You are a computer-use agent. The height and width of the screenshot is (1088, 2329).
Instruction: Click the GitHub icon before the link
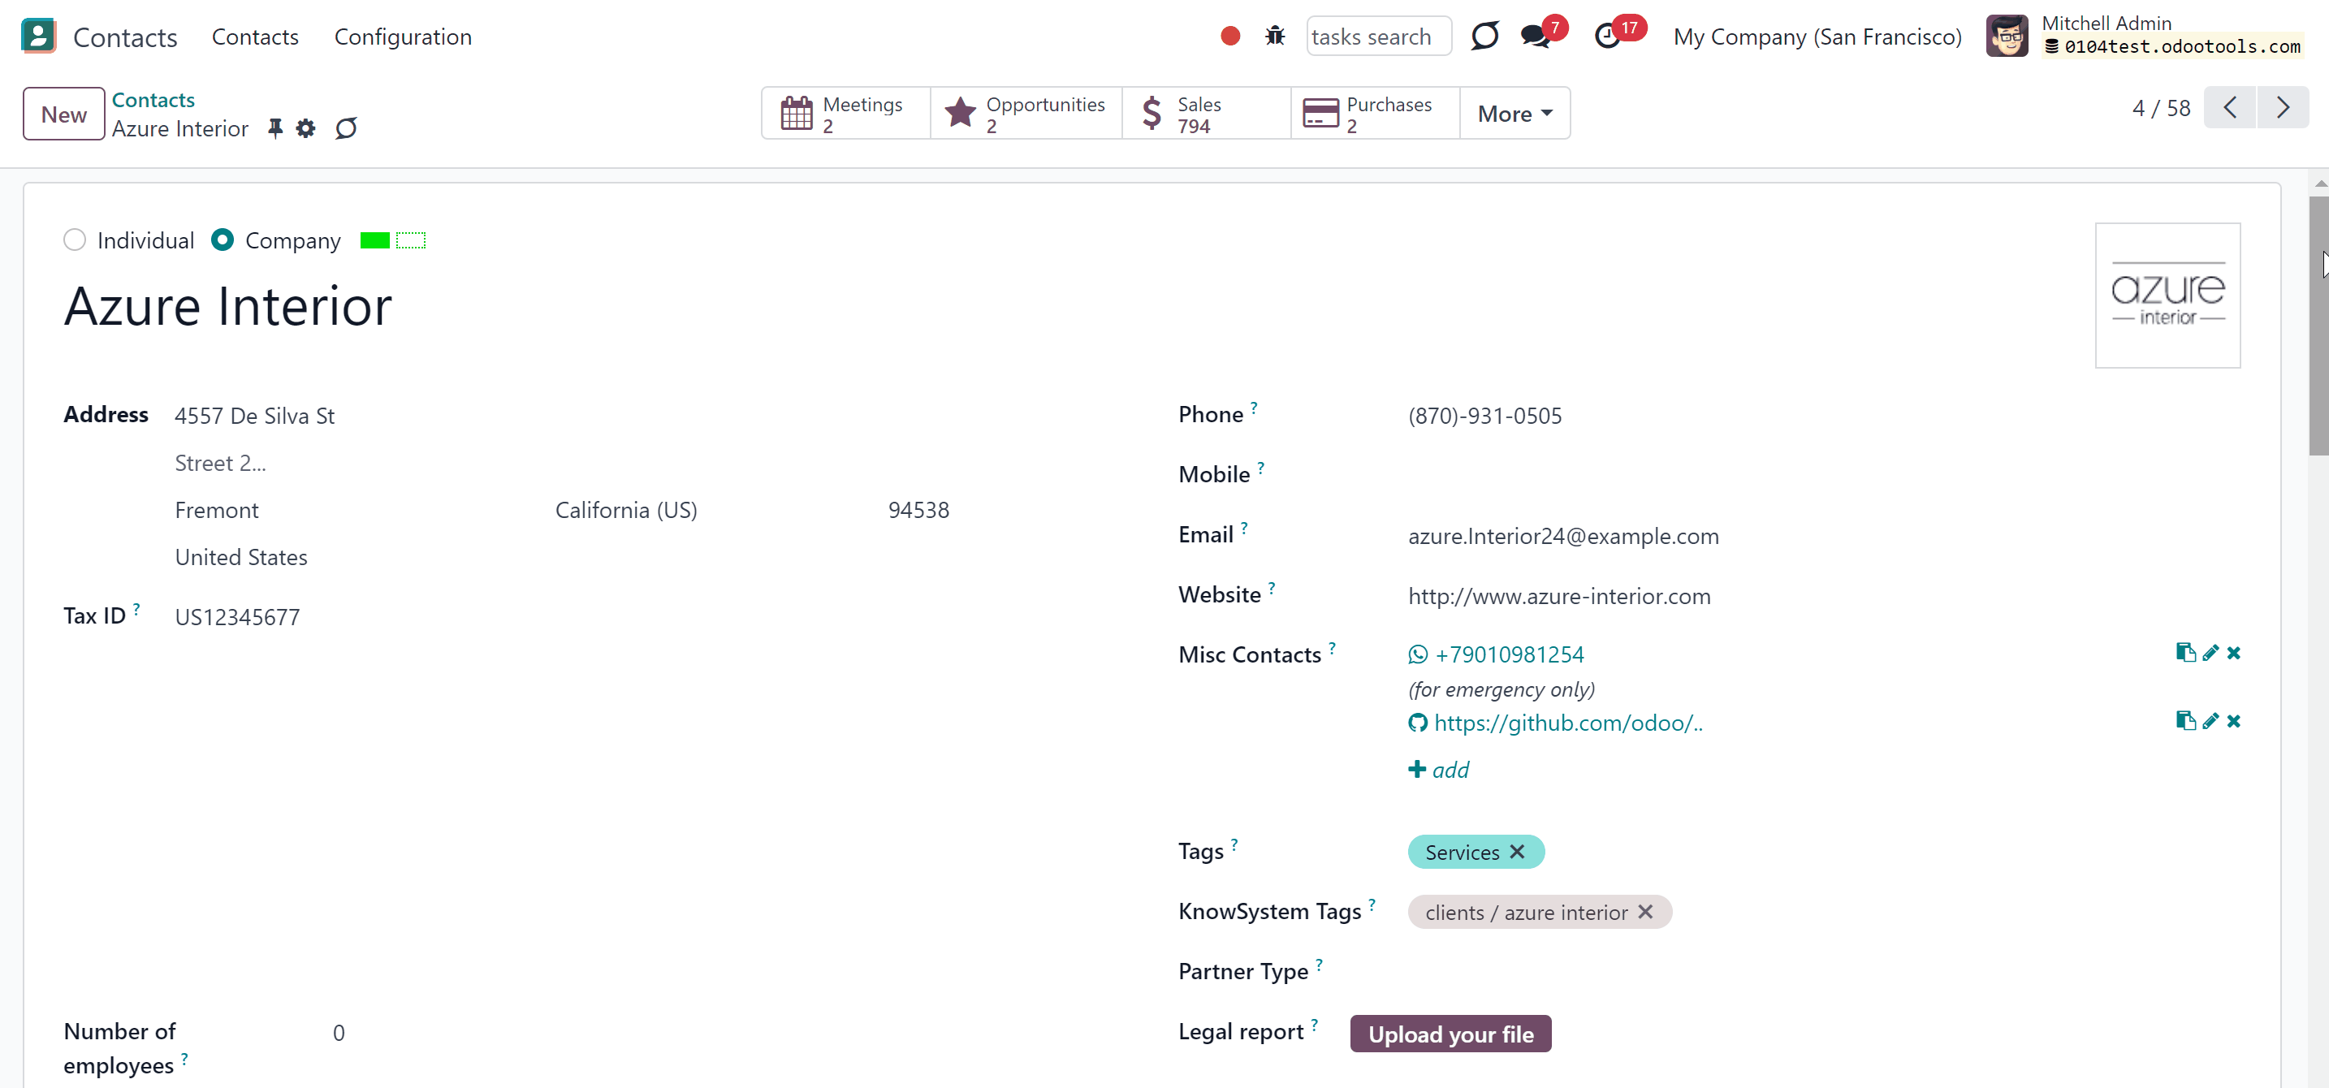point(1418,723)
